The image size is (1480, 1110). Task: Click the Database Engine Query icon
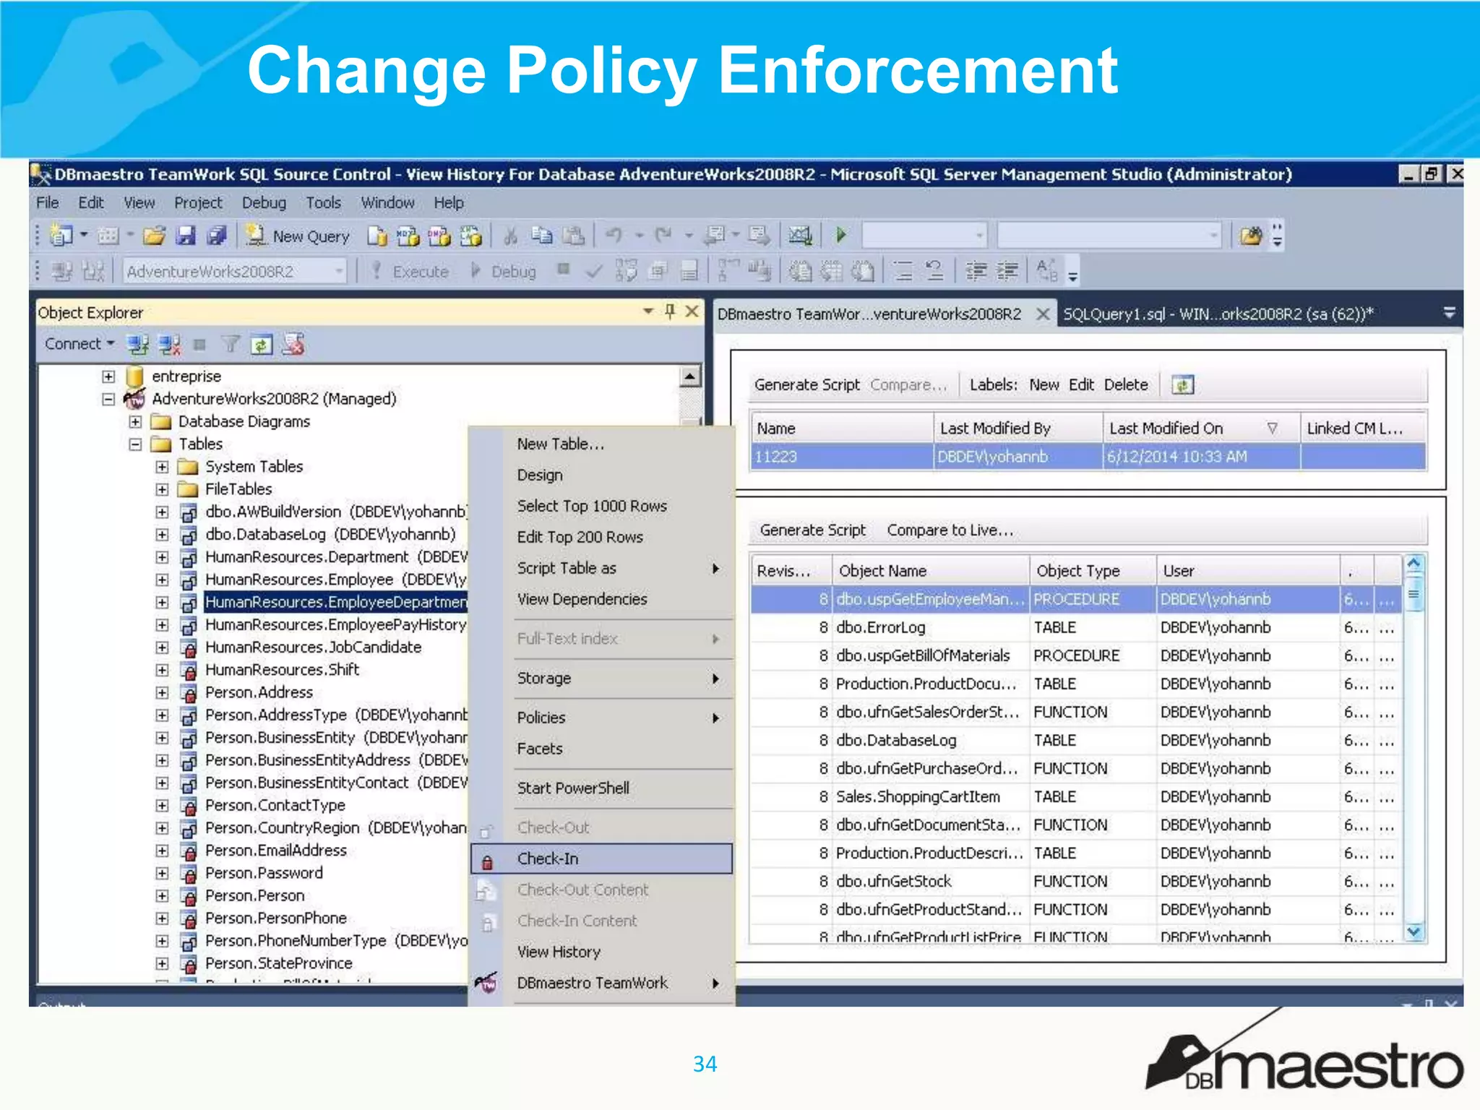click(377, 236)
